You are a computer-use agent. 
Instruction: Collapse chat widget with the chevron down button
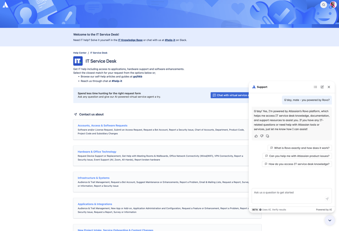[330, 220]
